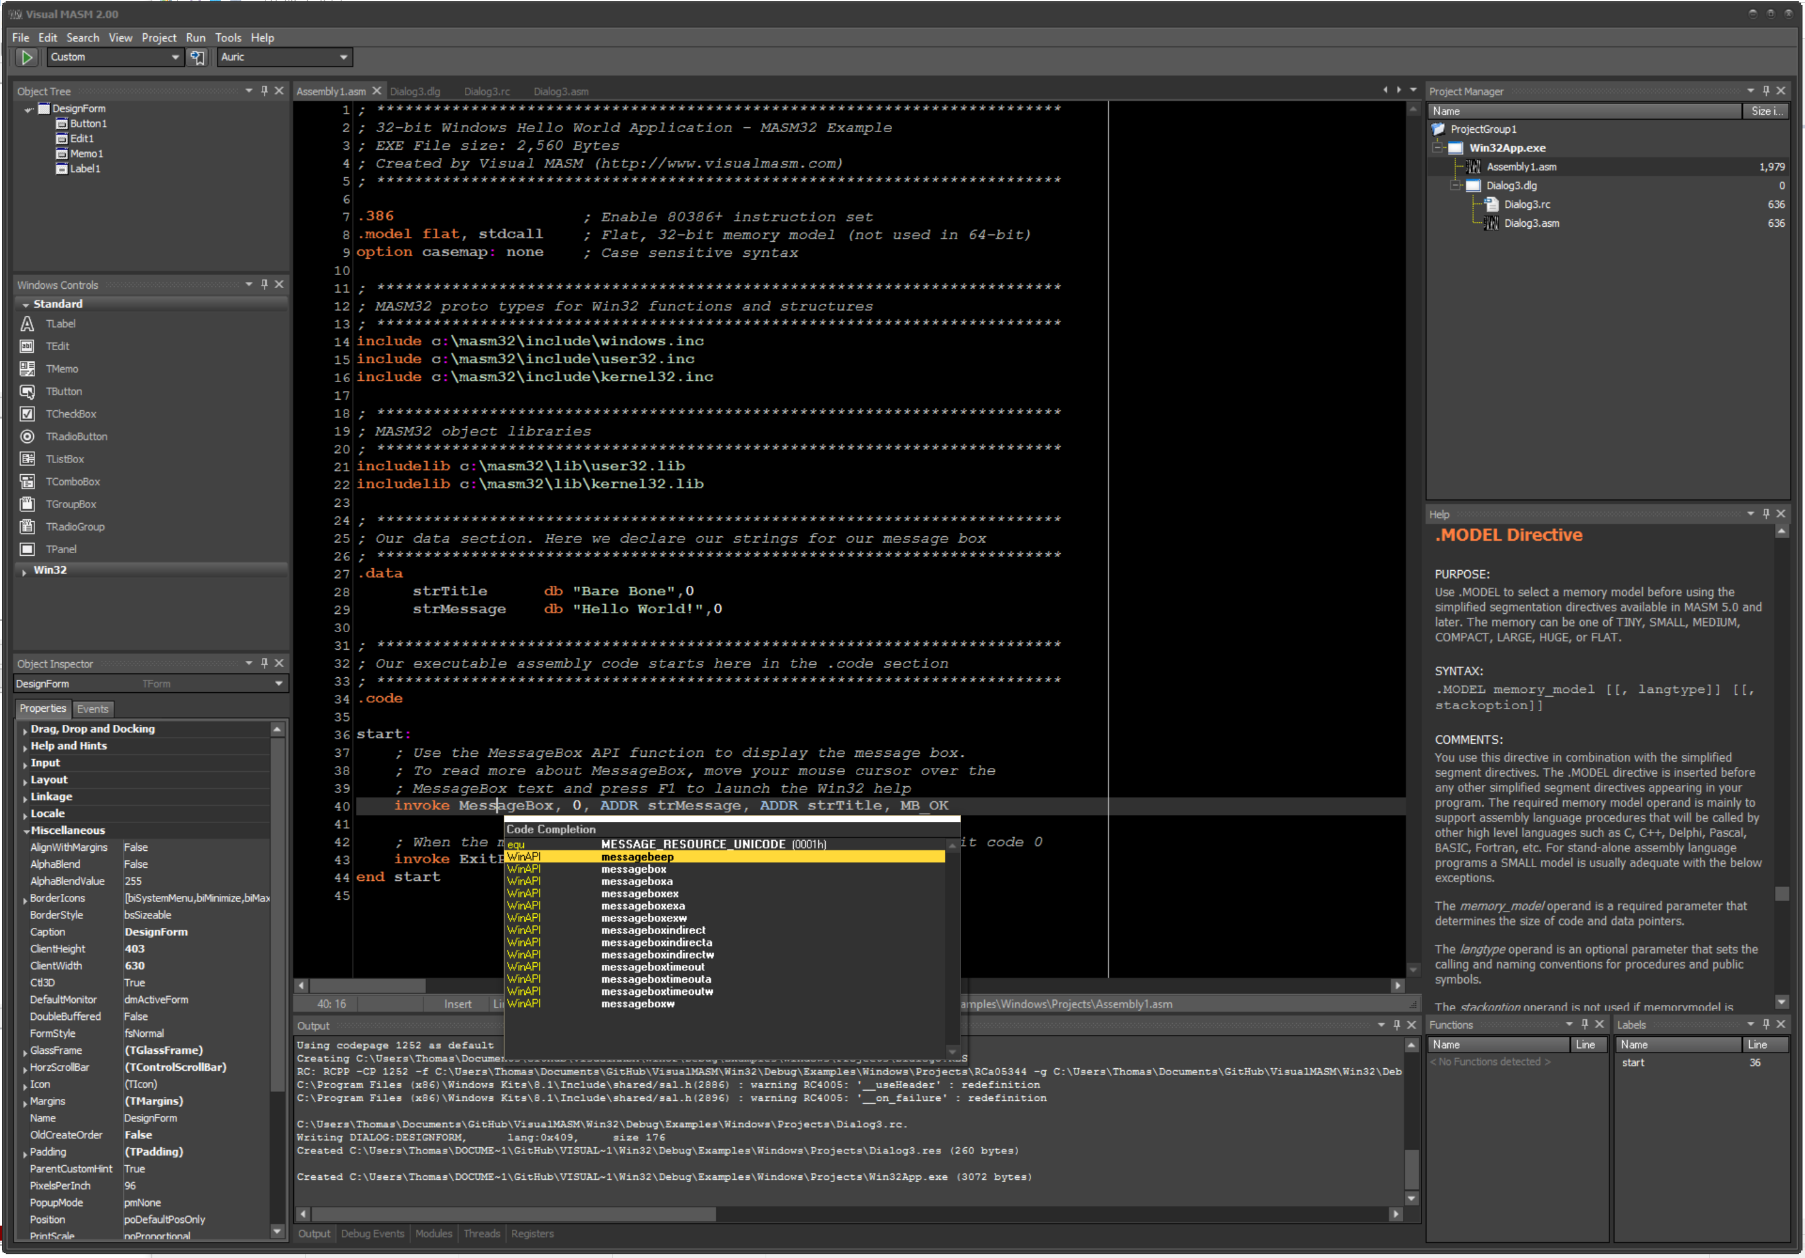
Task: Open the Auric theme dropdown
Action: coord(343,56)
